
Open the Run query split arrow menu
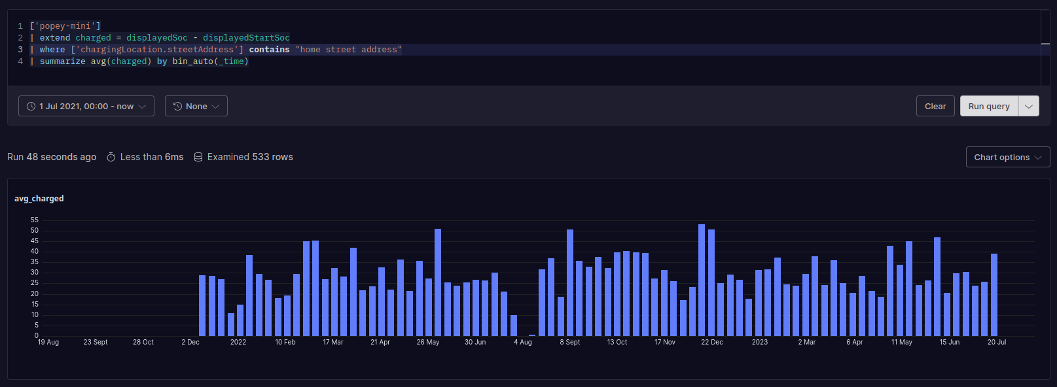pyautogui.click(x=1028, y=106)
